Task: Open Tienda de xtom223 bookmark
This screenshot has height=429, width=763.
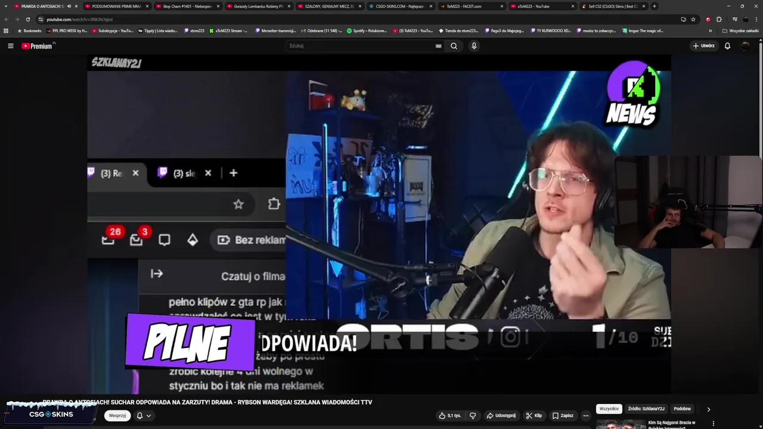Action: (x=458, y=30)
